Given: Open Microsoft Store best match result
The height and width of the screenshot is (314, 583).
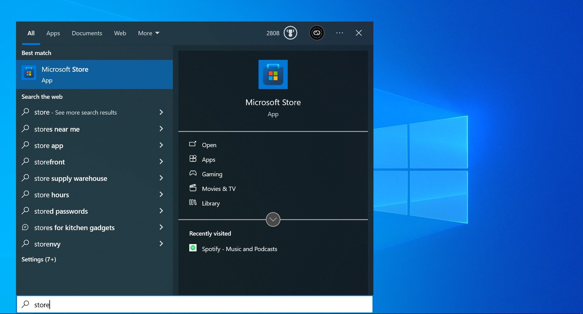Looking at the screenshot, I should 94,74.
